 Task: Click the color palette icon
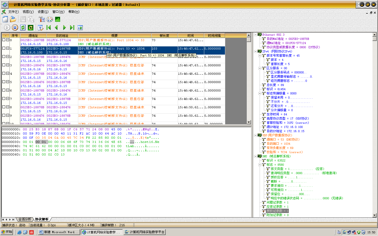pos(50,19)
